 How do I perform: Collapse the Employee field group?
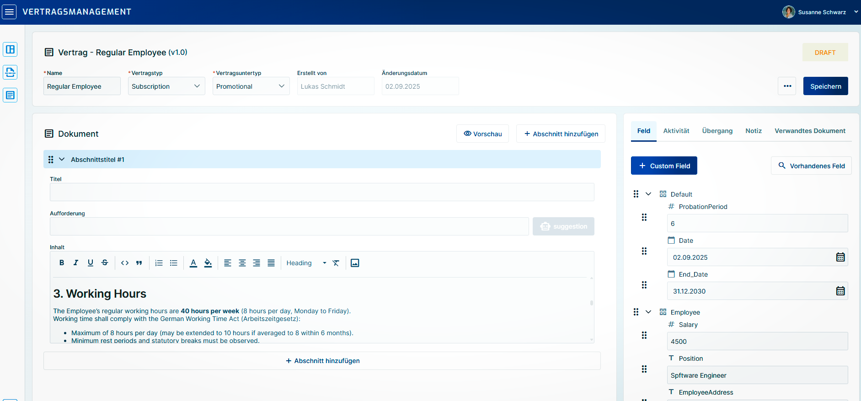(x=648, y=312)
